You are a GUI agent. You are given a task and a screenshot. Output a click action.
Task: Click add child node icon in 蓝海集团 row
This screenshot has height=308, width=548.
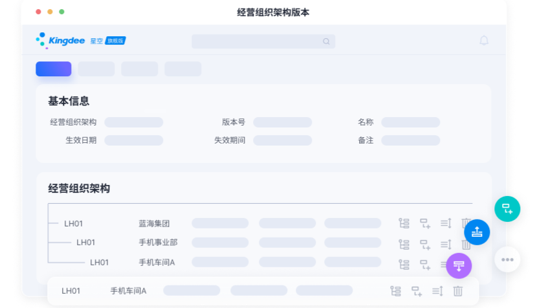click(x=425, y=223)
